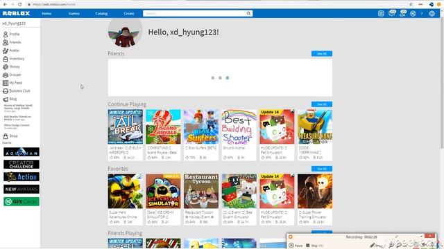
Task: Open Blox Surfers game thumbnail
Action: pos(201,127)
